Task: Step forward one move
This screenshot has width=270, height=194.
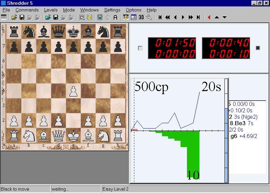Action: pyautogui.click(x=183, y=17)
